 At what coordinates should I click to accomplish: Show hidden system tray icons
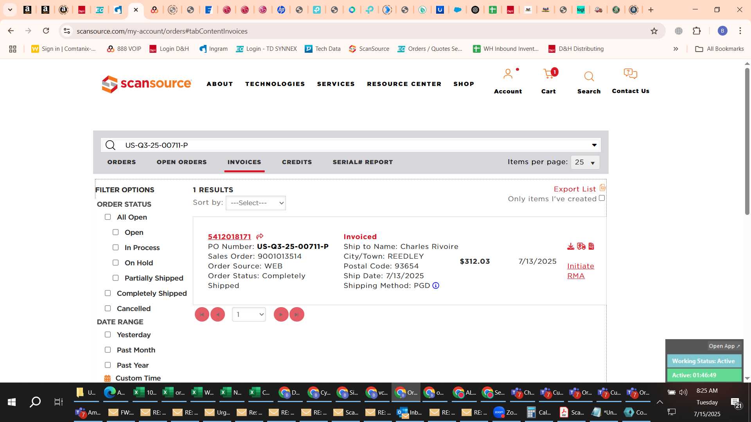(659, 402)
